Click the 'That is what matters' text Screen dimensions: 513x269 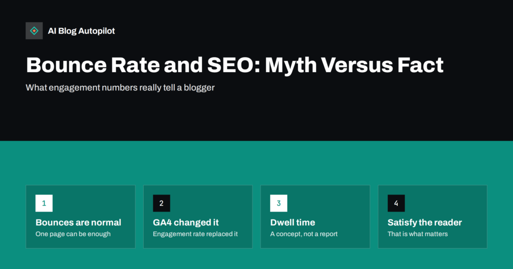coord(417,234)
